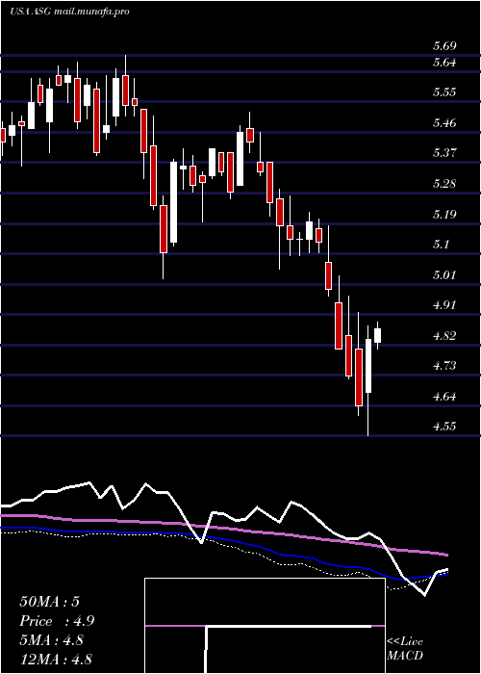Select the 5.46 price axis label
The width and height of the screenshot is (481, 674).
pos(444,123)
